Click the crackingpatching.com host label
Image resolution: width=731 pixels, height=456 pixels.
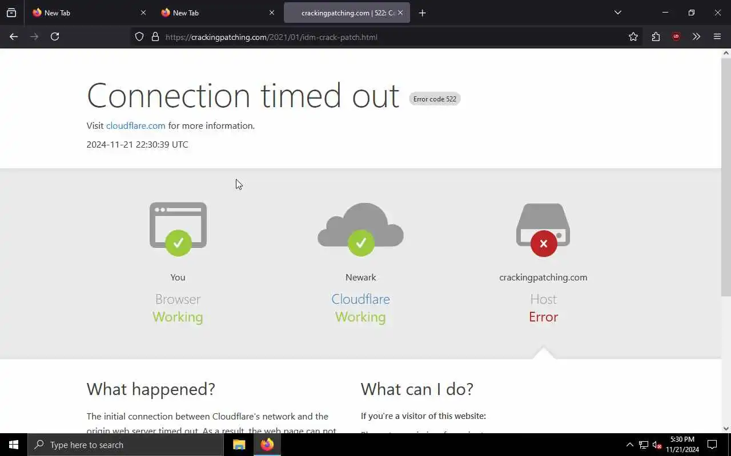coord(543,278)
